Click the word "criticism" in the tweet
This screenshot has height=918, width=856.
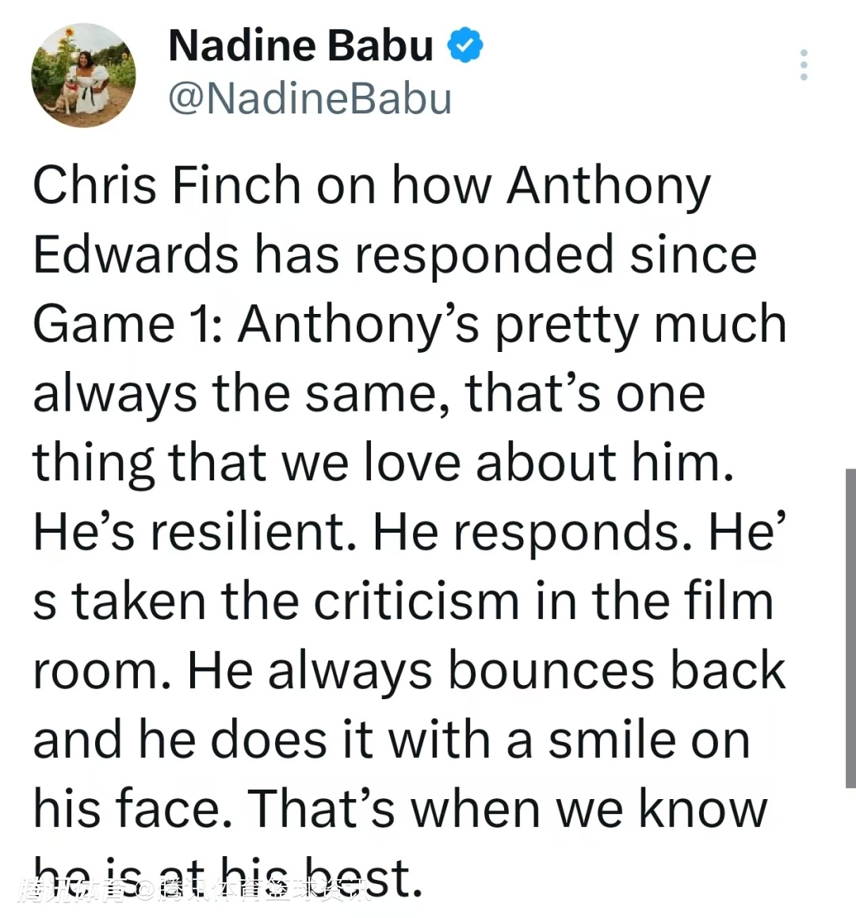(416, 601)
